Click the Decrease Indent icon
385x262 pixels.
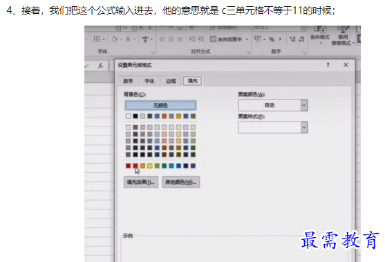192,39
